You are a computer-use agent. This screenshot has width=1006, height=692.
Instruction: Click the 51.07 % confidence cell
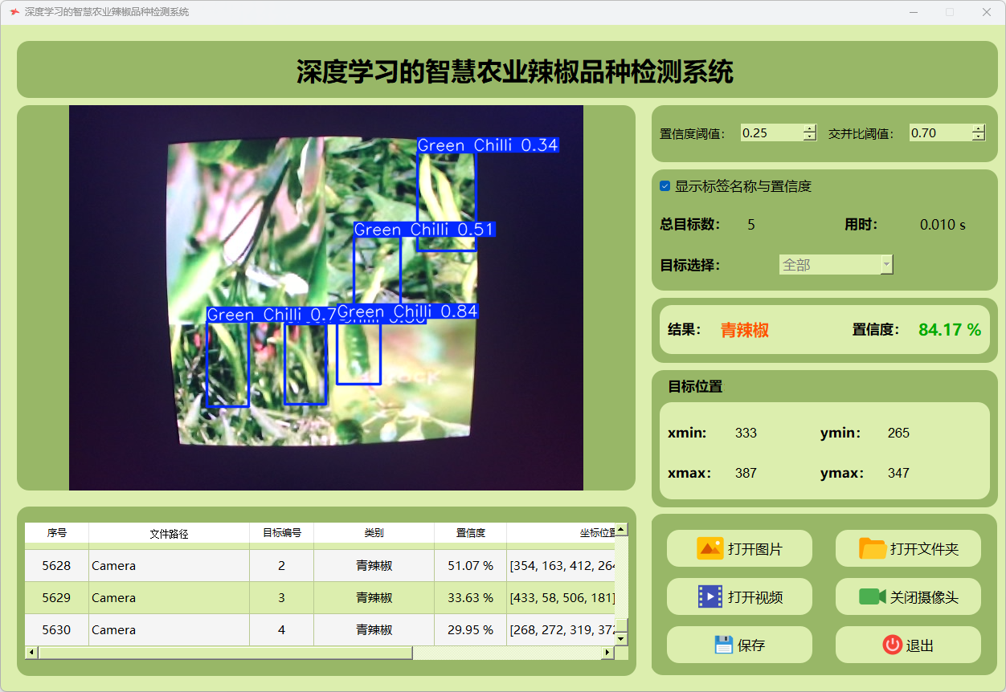(470, 566)
